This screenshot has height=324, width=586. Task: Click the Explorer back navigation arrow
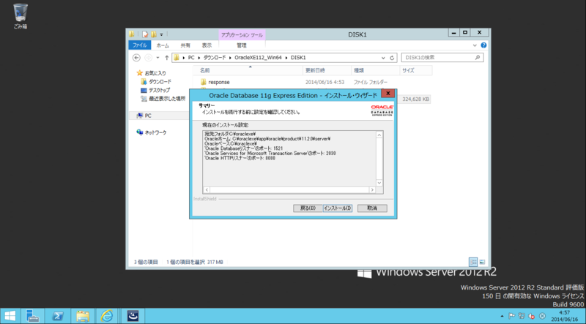pos(136,58)
